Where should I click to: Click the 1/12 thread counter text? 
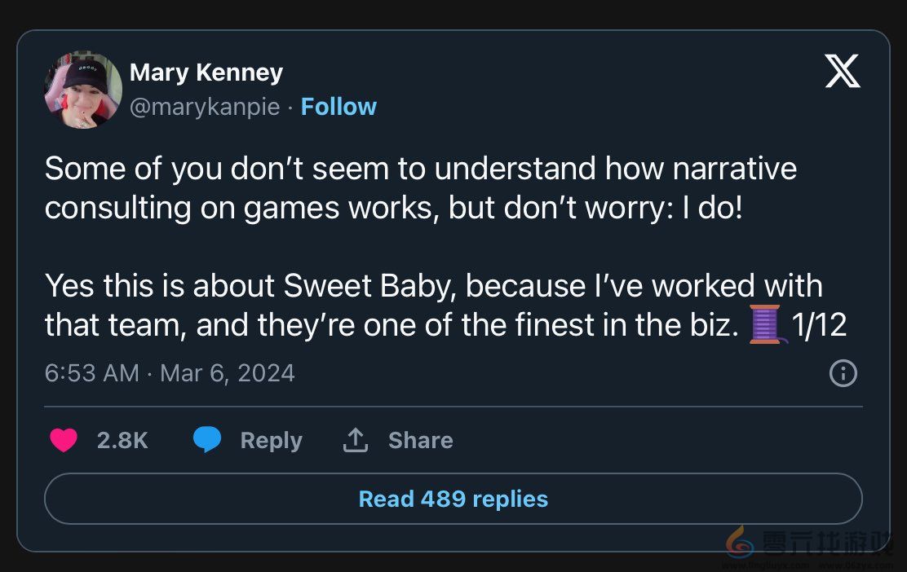[819, 326]
